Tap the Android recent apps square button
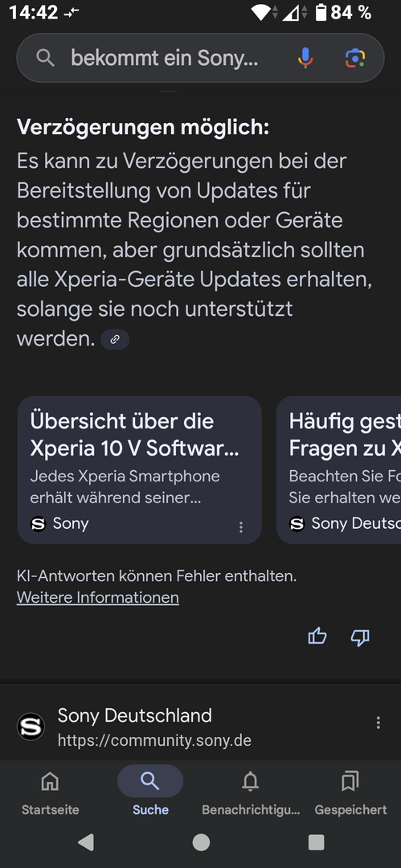 [317, 842]
